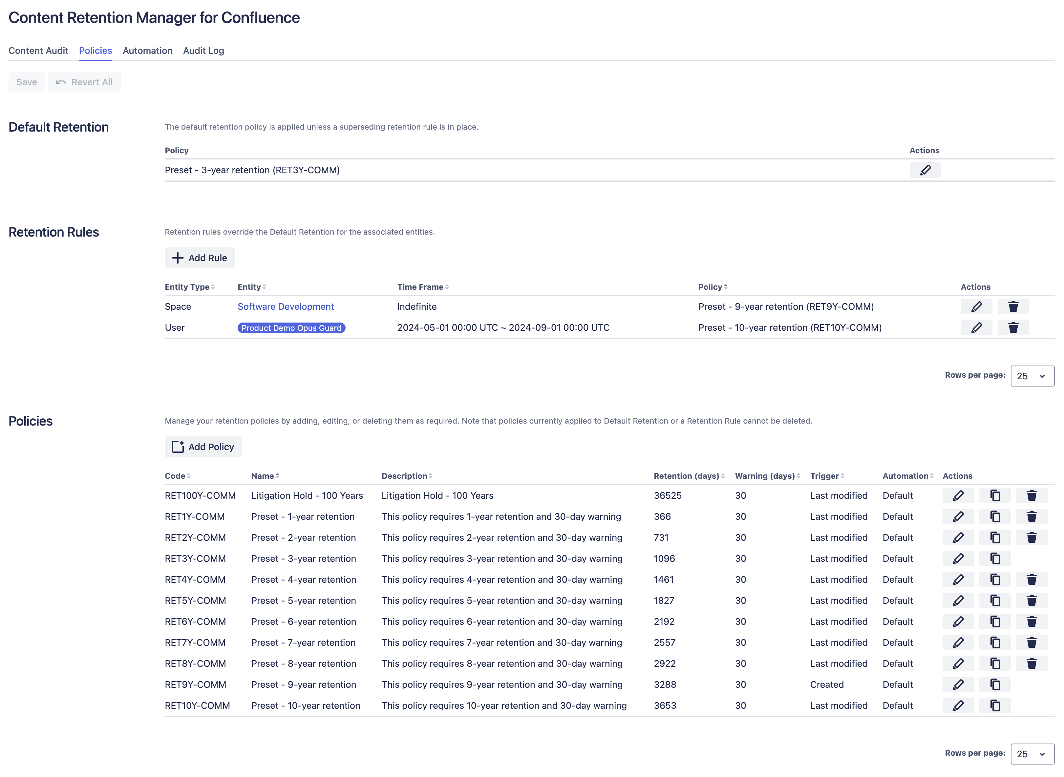Screen dimensions: 1064x777
Task: Copy the RET100Y-COMM policy
Action: tap(994, 496)
